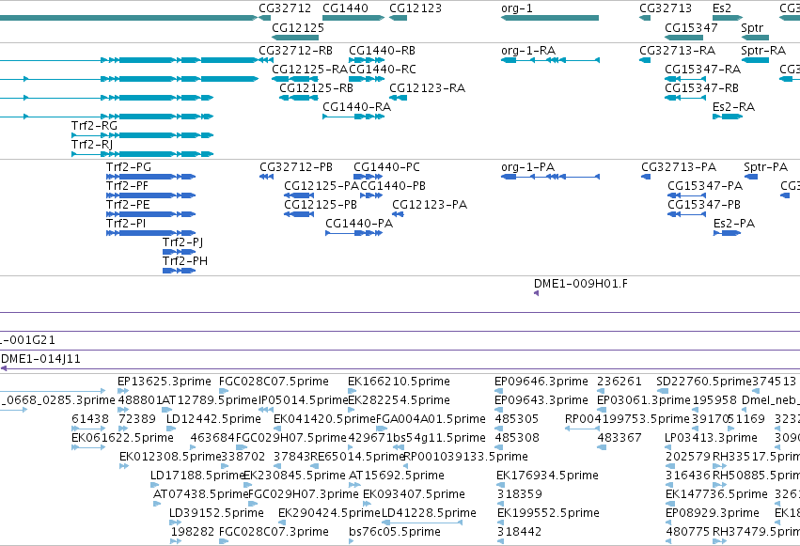Click the DME1-009H01.F feature label

(581, 284)
